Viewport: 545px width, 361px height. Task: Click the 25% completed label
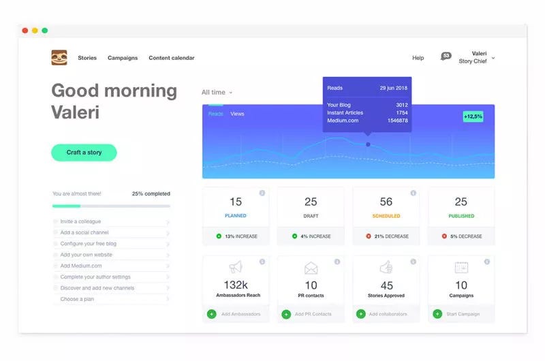[x=151, y=194]
